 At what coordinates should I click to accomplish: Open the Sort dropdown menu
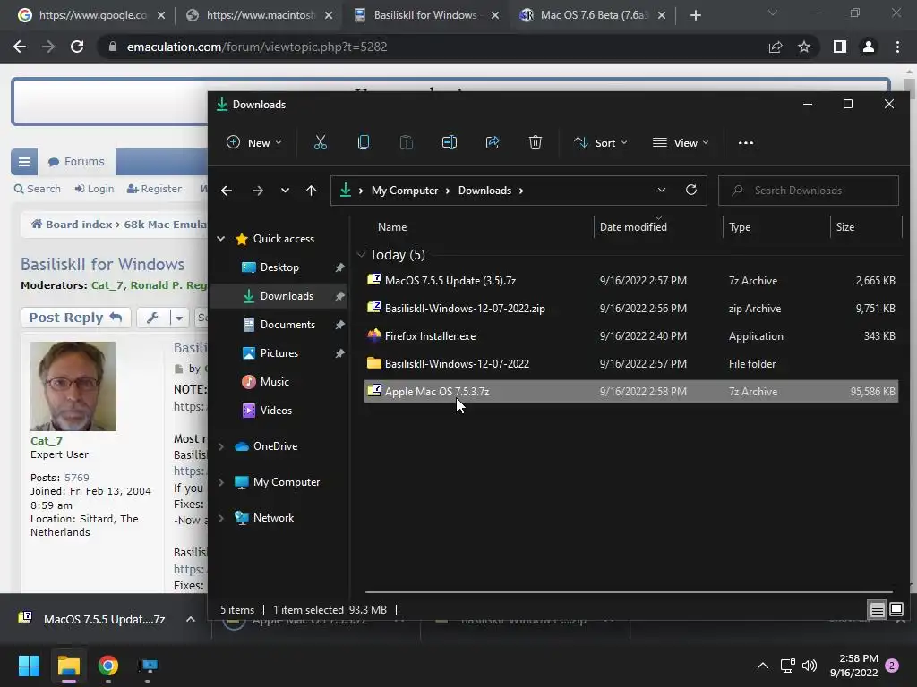coord(601,142)
